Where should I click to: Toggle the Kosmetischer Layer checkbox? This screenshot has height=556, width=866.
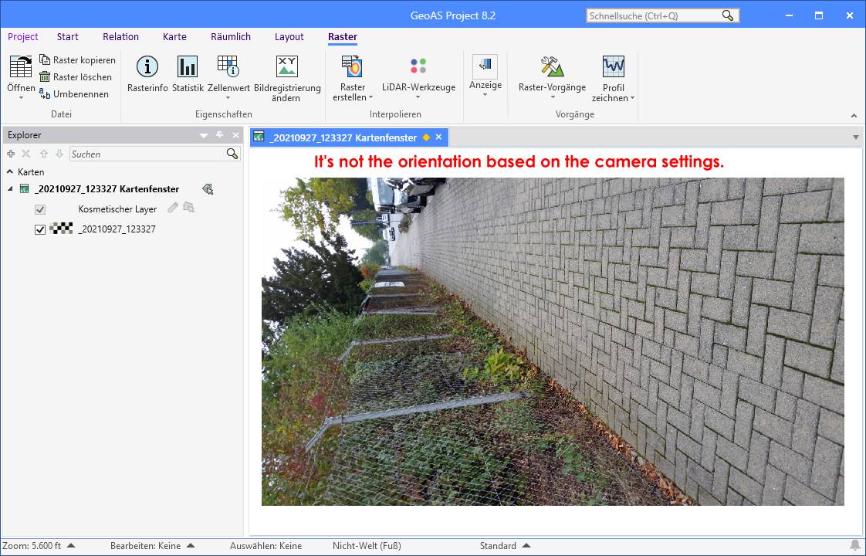click(40, 209)
